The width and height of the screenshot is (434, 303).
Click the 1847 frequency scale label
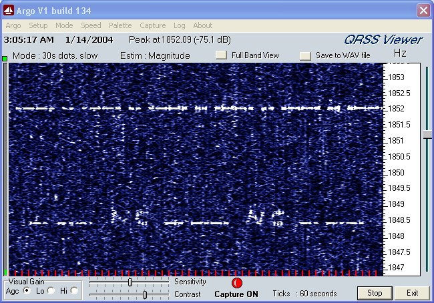[396, 268]
